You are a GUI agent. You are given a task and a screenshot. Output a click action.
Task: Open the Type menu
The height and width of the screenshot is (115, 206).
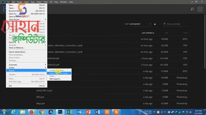coord(33,2)
